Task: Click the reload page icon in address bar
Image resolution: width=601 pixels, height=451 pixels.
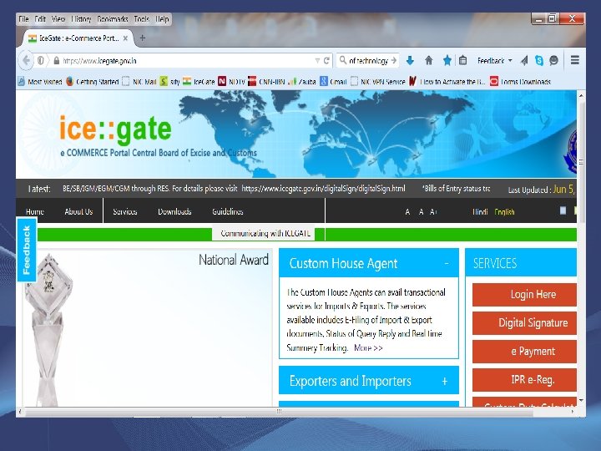Action: 326,61
